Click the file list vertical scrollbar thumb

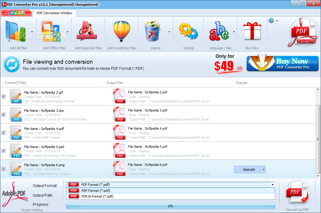(x=318, y=139)
